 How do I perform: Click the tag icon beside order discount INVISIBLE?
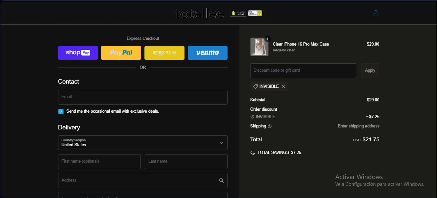point(252,117)
